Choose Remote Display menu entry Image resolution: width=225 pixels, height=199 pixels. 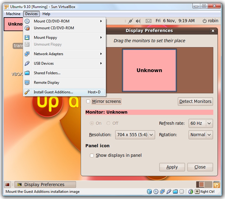[64, 83]
